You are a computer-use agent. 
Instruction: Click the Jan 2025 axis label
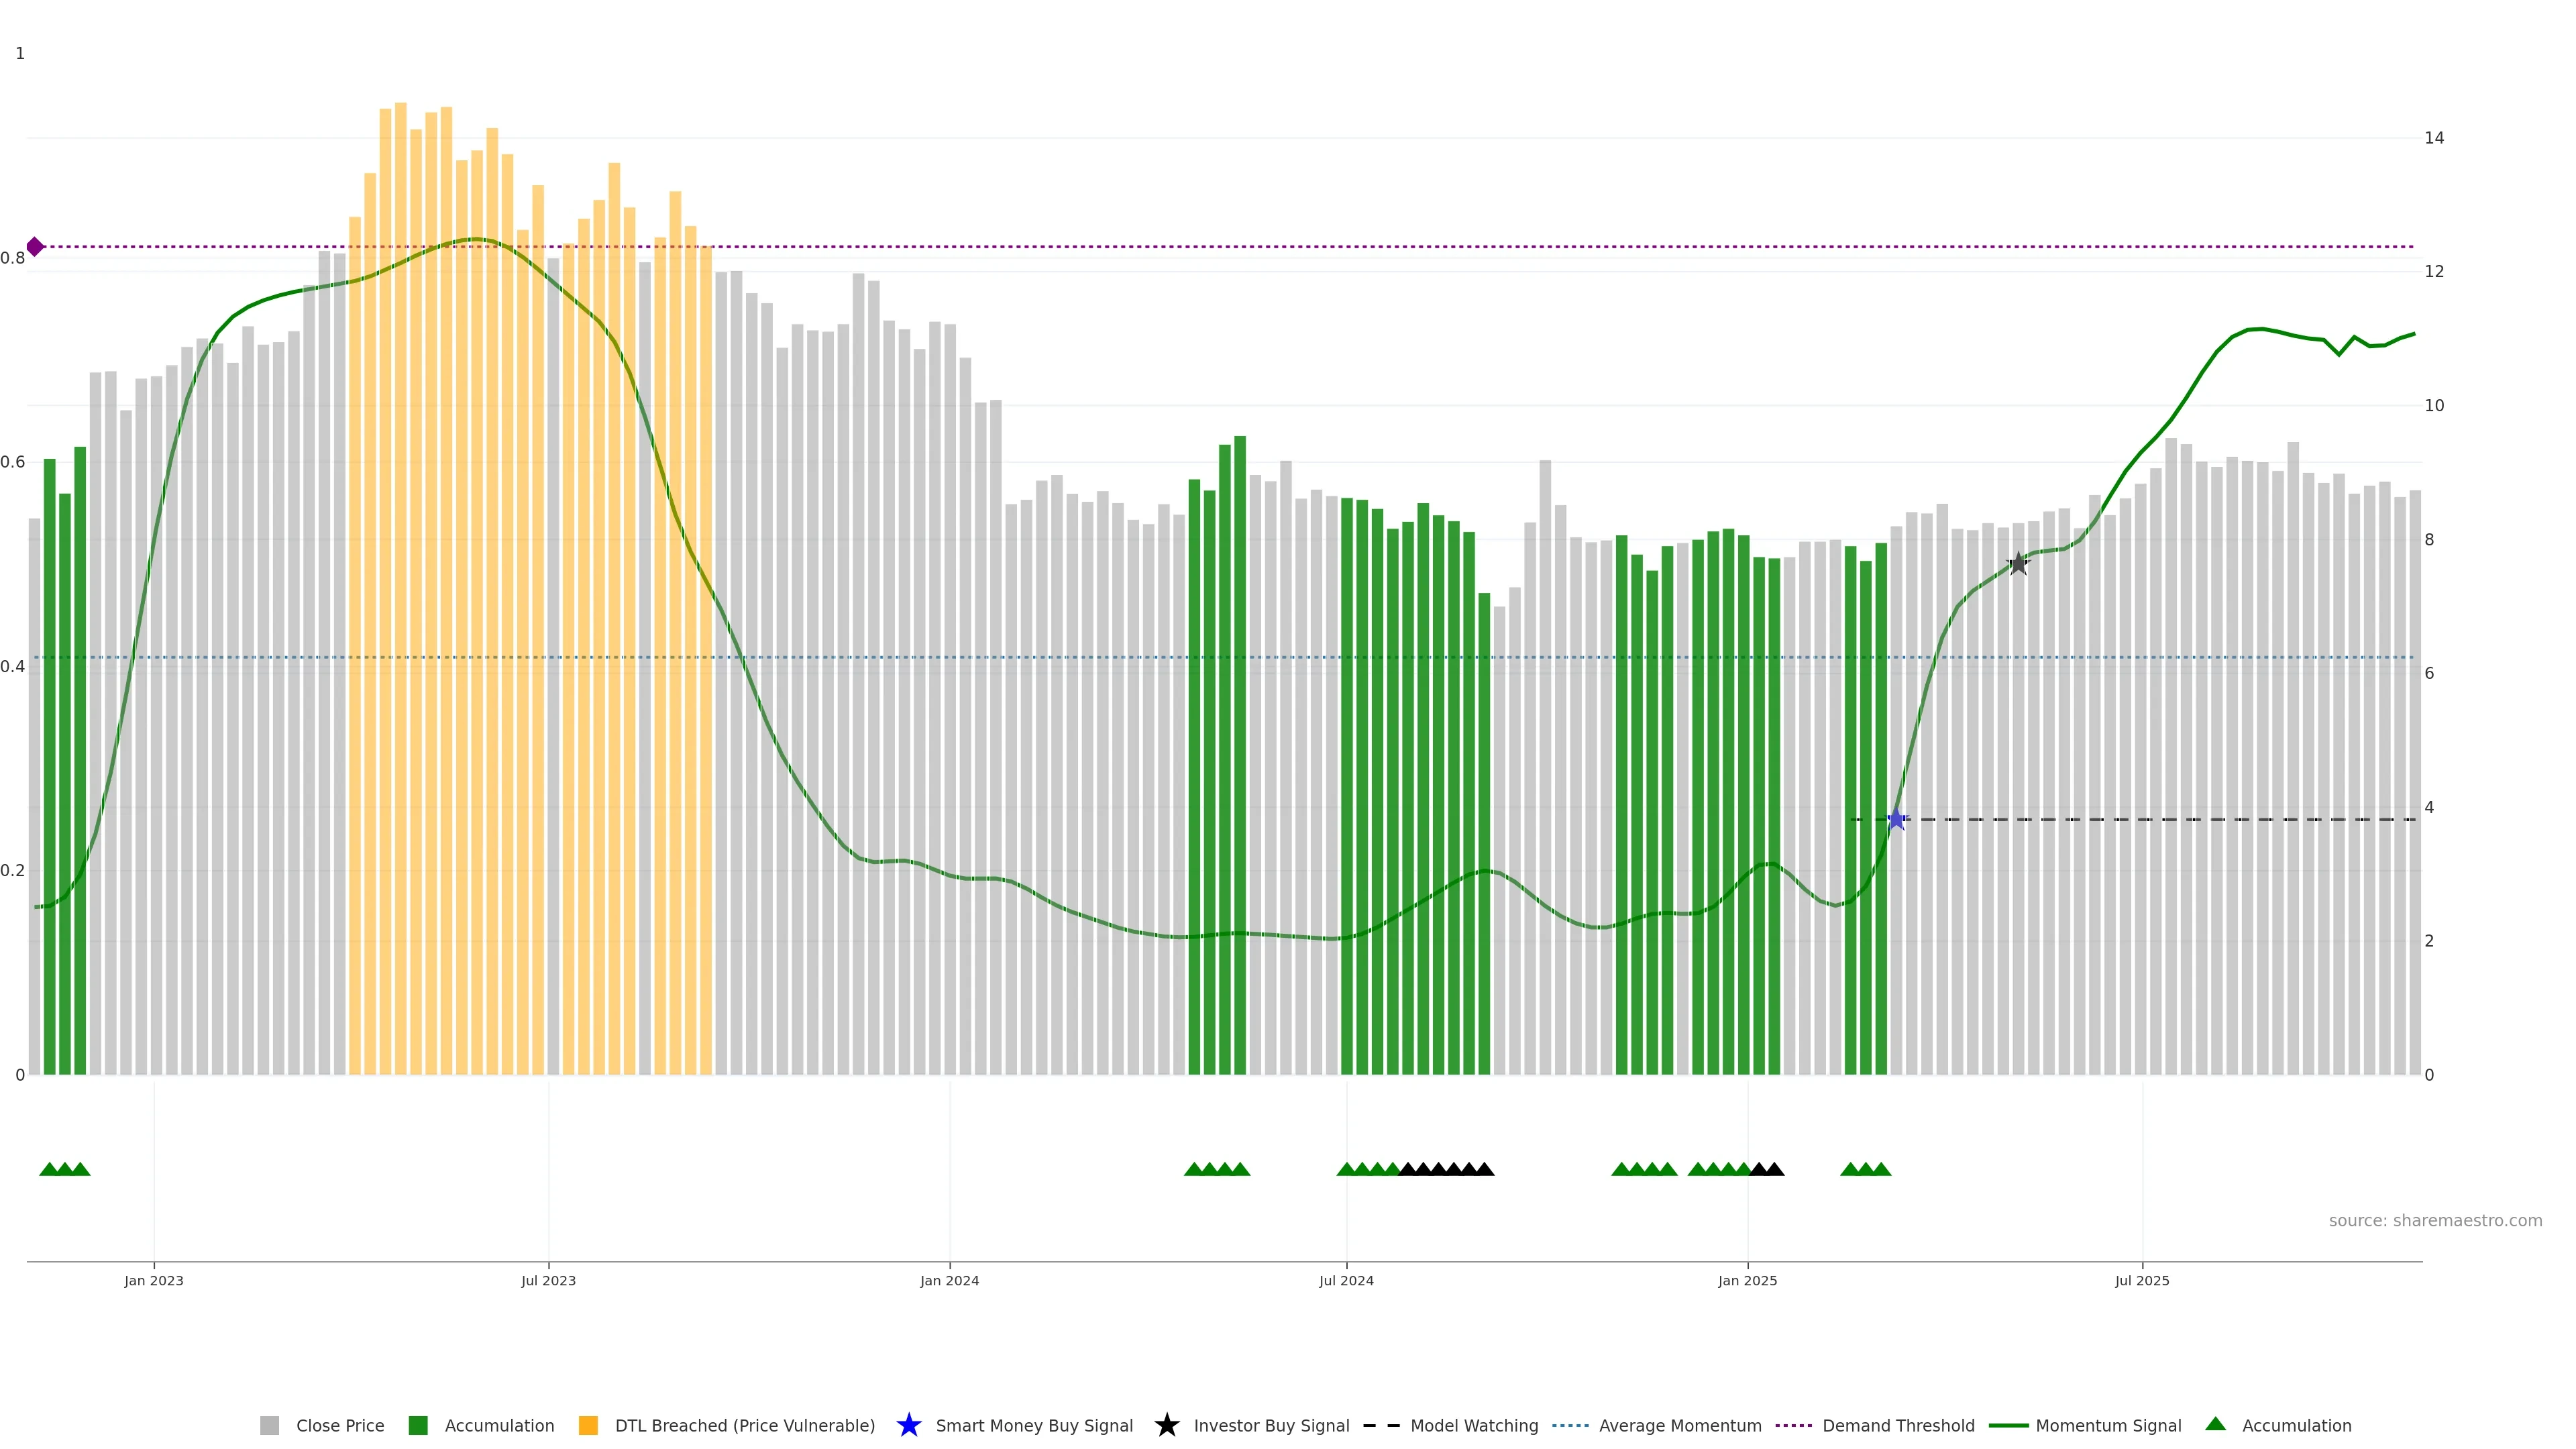[1747, 1280]
